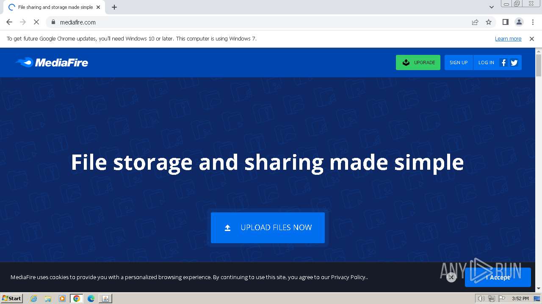Open Chrome's three-dot menu
This screenshot has width=542, height=304.
pos(533,22)
